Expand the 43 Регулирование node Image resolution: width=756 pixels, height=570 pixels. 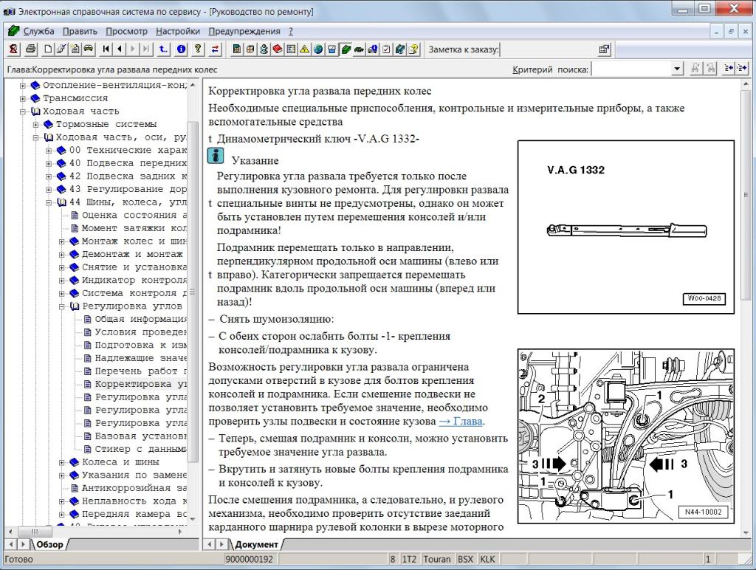point(49,190)
